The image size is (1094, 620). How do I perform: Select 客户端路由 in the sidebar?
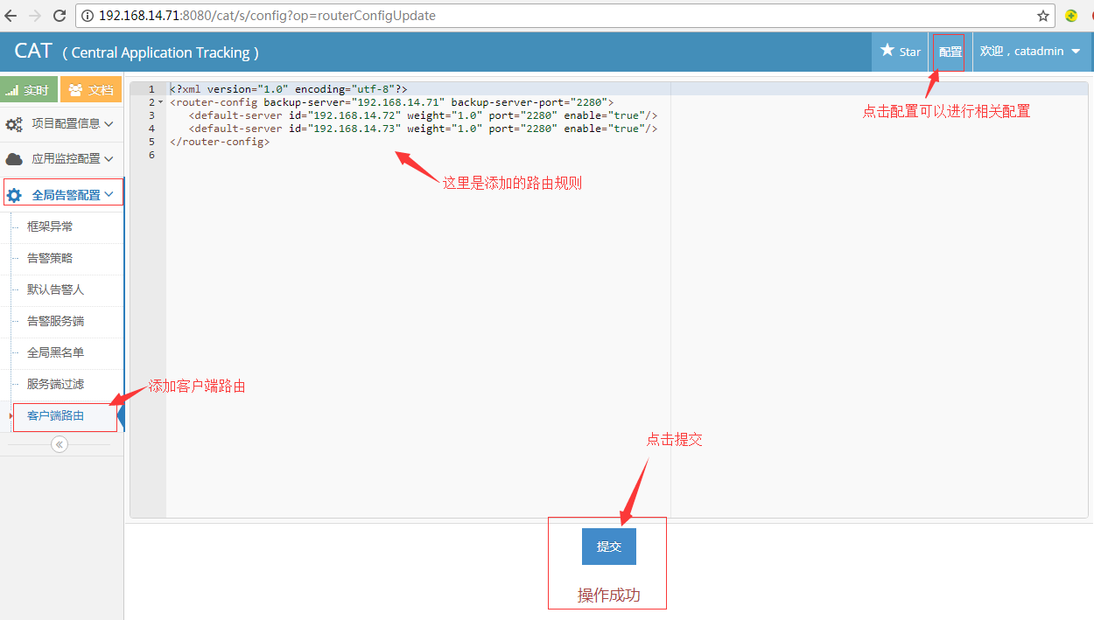(56, 416)
